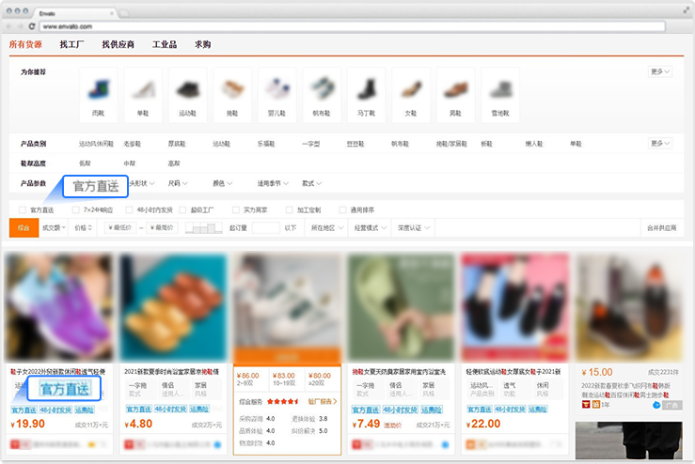The image size is (695, 464).
Task: Open the 颜色 color dropdown
Action: click(x=223, y=183)
